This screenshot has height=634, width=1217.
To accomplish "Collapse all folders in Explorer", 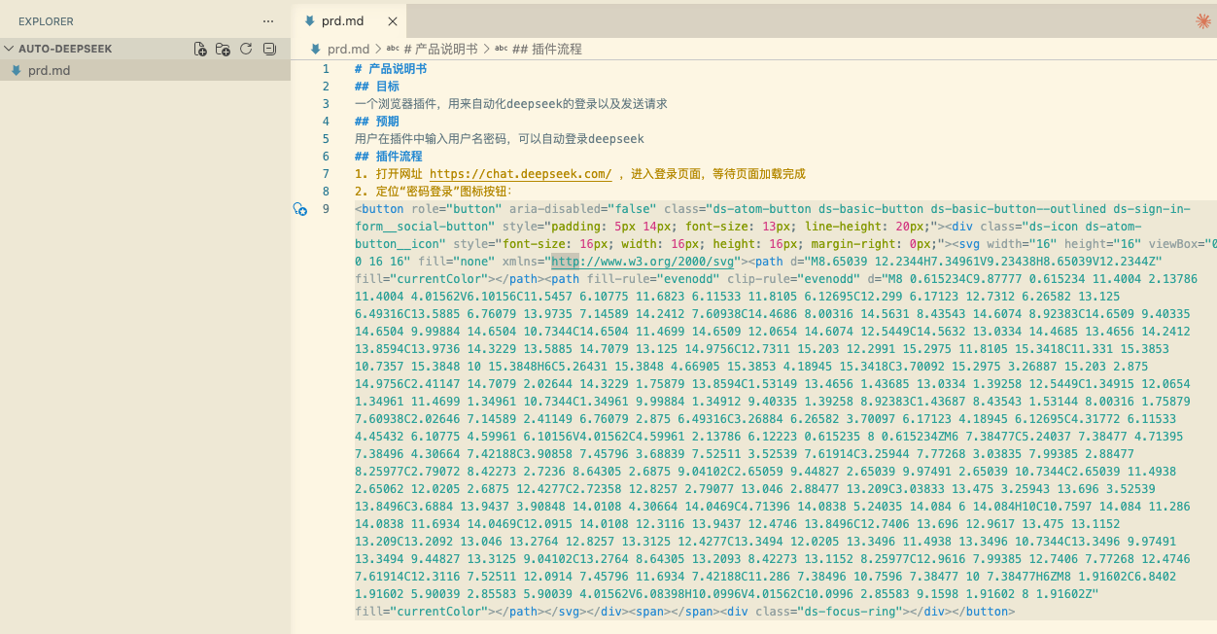I will (269, 49).
